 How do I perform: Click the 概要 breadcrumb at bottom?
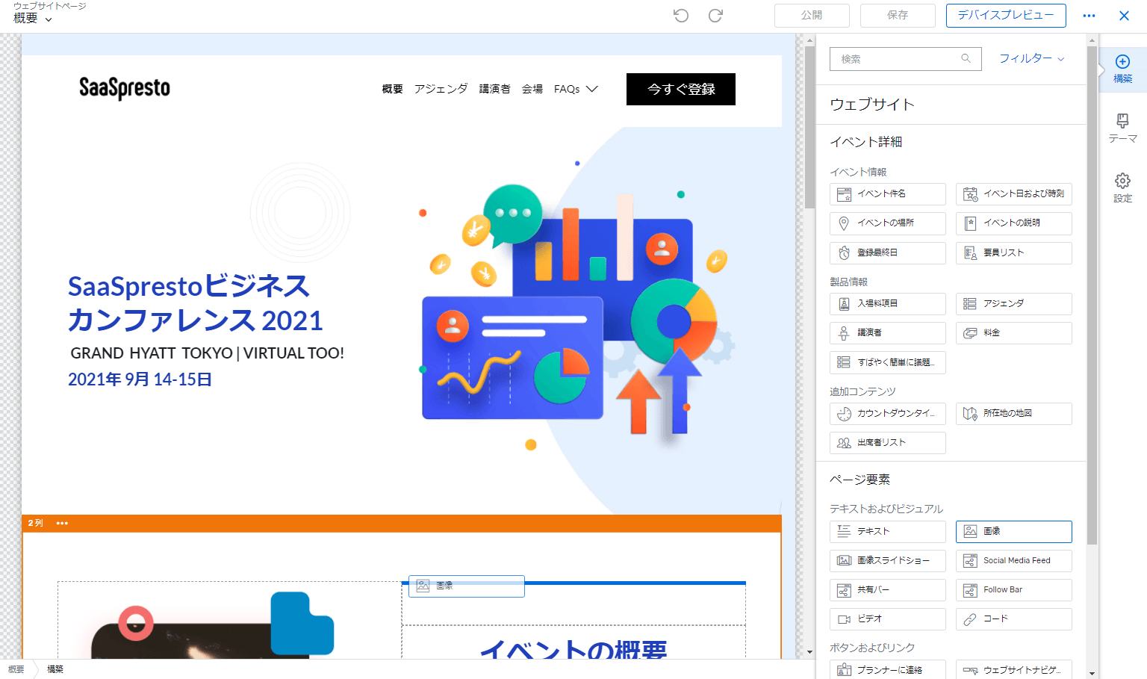coord(16,669)
